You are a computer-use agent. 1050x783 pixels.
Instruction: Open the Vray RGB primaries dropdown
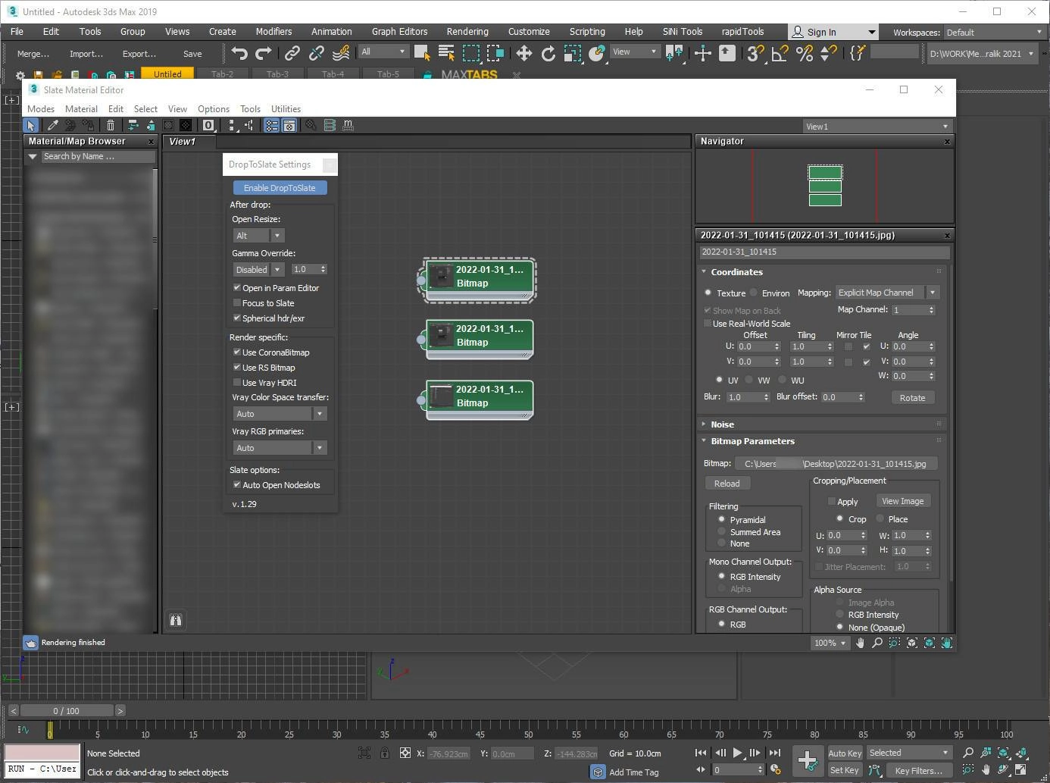click(280, 448)
